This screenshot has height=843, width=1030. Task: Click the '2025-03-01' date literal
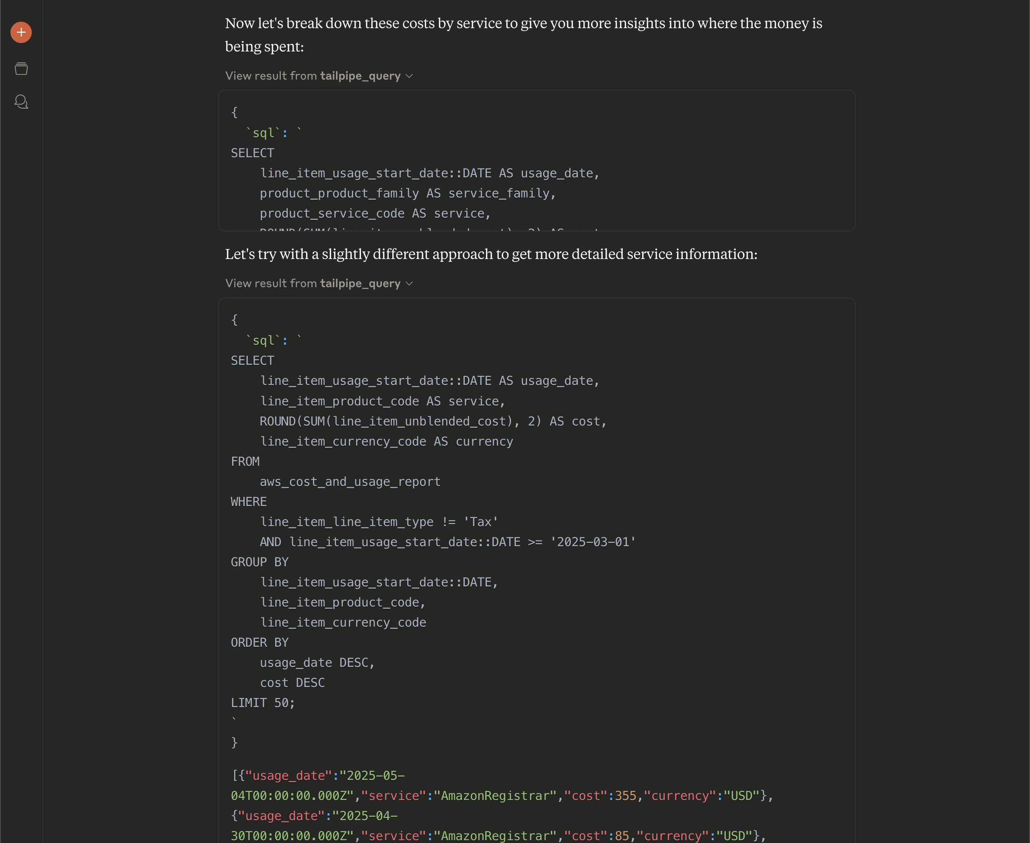pyautogui.click(x=593, y=542)
